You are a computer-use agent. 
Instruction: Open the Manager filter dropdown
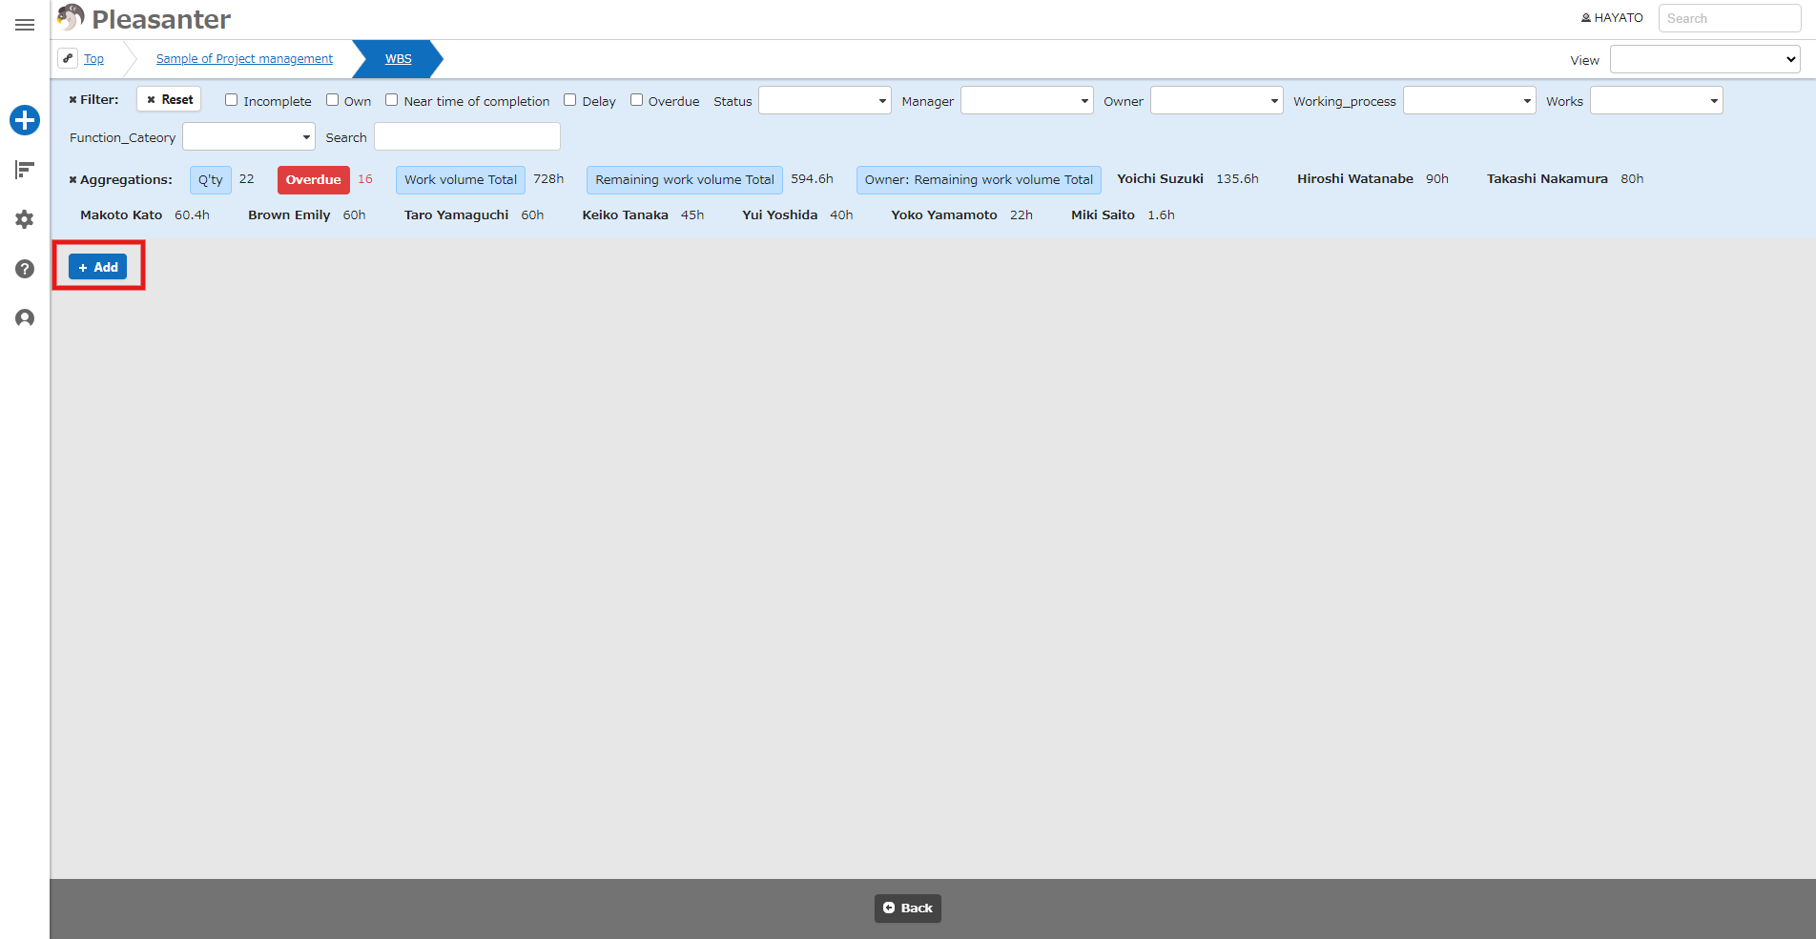point(1027,100)
